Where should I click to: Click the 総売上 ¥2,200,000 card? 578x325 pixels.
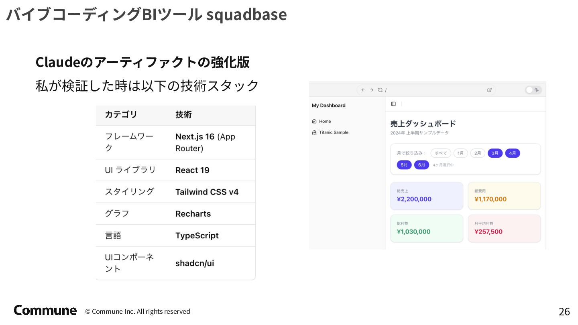[426, 196]
